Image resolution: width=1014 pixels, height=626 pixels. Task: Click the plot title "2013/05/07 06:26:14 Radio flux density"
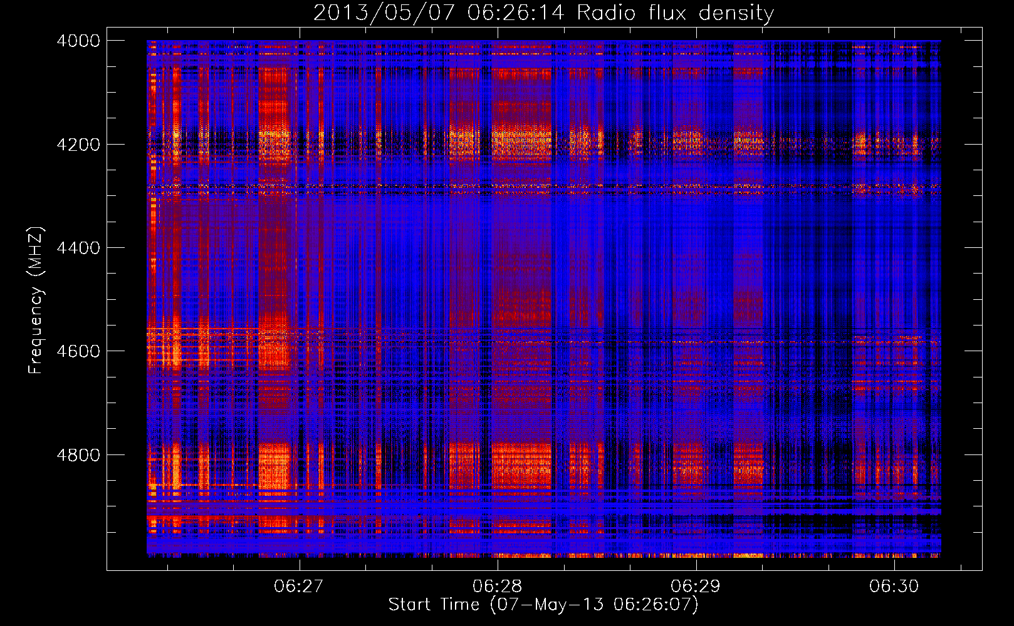tap(543, 13)
